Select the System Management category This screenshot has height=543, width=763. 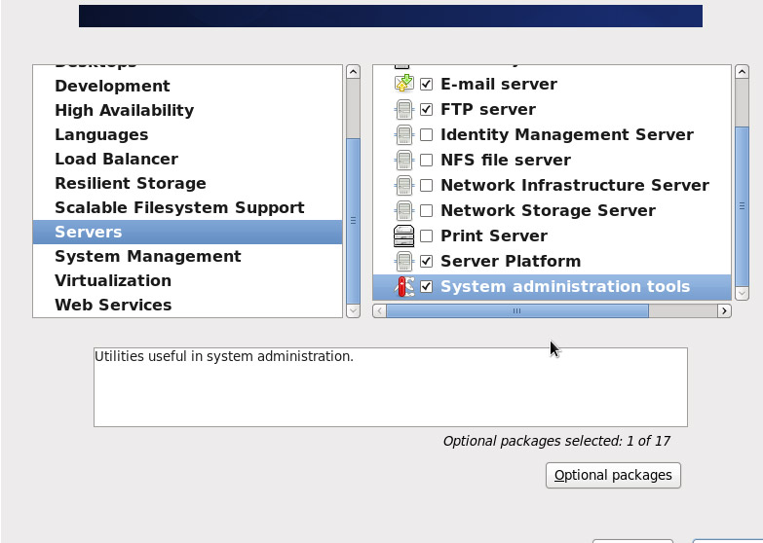click(x=188, y=256)
